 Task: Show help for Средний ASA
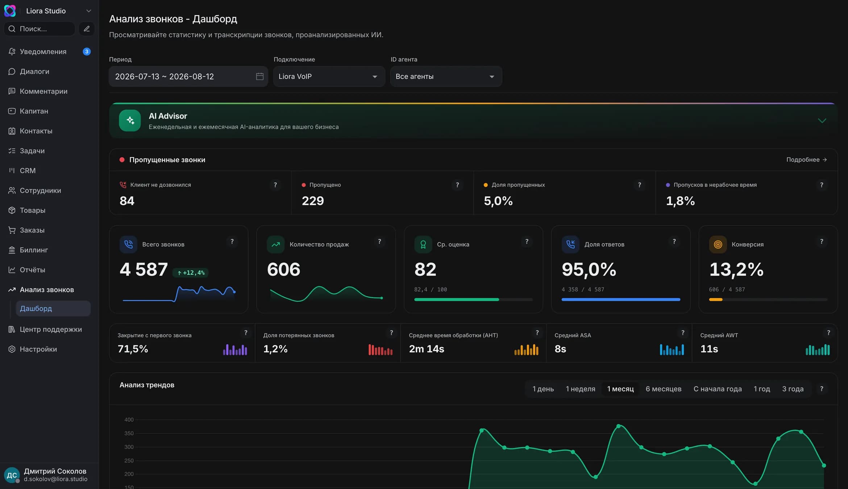683,333
